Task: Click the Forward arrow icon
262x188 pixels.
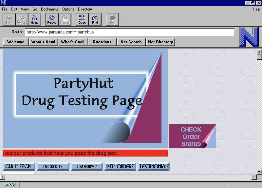Action: coord(22,19)
